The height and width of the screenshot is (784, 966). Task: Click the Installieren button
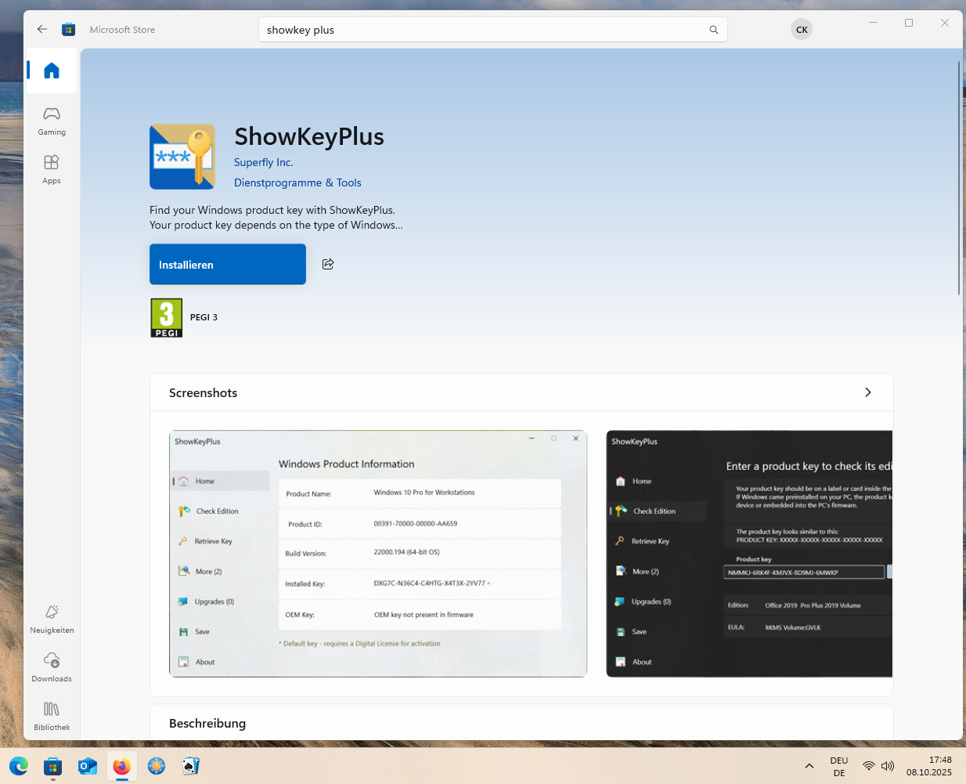point(228,264)
